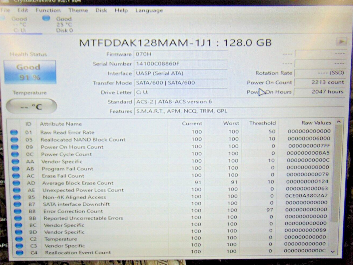
Task: Click status icon for Non-4K Aligned Access
Action: click(x=17, y=197)
